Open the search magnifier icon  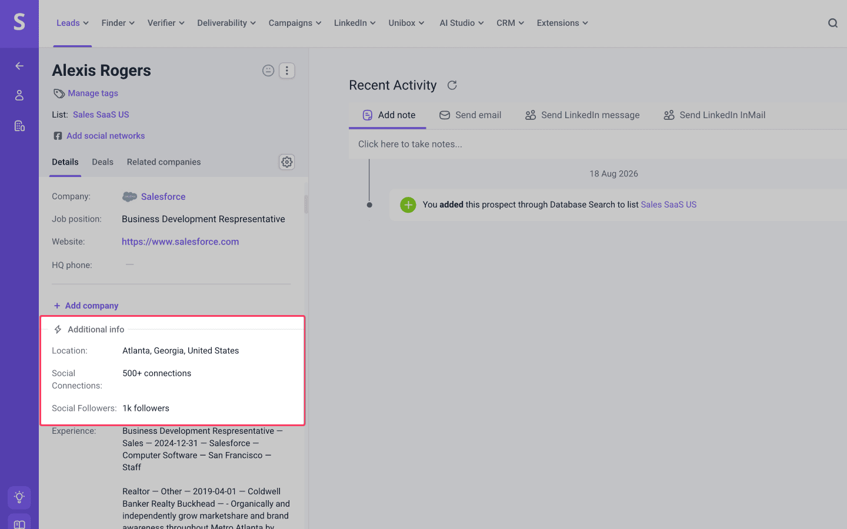click(x=833, y=23)
